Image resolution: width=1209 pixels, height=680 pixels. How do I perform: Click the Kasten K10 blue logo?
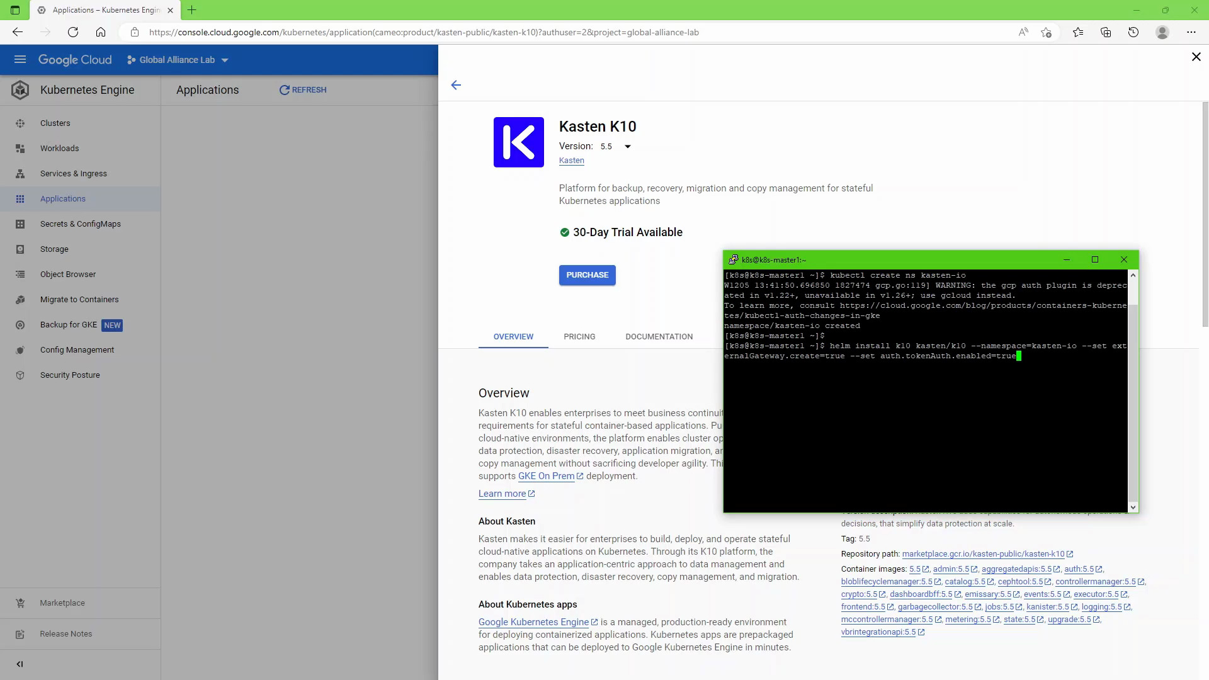(519, 142)
